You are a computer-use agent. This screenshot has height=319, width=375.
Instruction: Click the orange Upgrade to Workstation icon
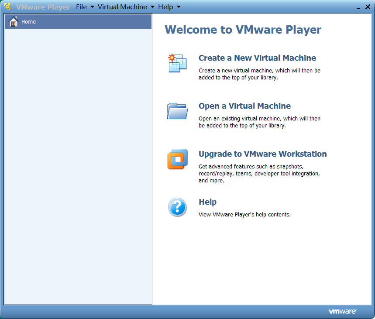pyautogui.click(x=177, y=159)
